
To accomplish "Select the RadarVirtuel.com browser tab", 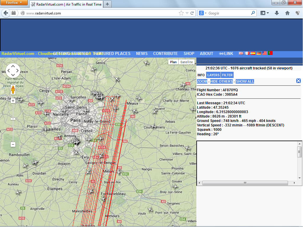I will click(66, 4).
